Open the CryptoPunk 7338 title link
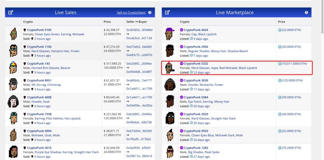The width and height of the screenshot is (324, 160). (39, 114)
